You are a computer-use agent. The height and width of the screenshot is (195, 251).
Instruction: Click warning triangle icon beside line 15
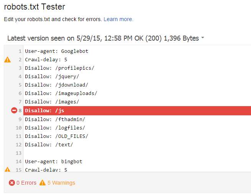7,169
